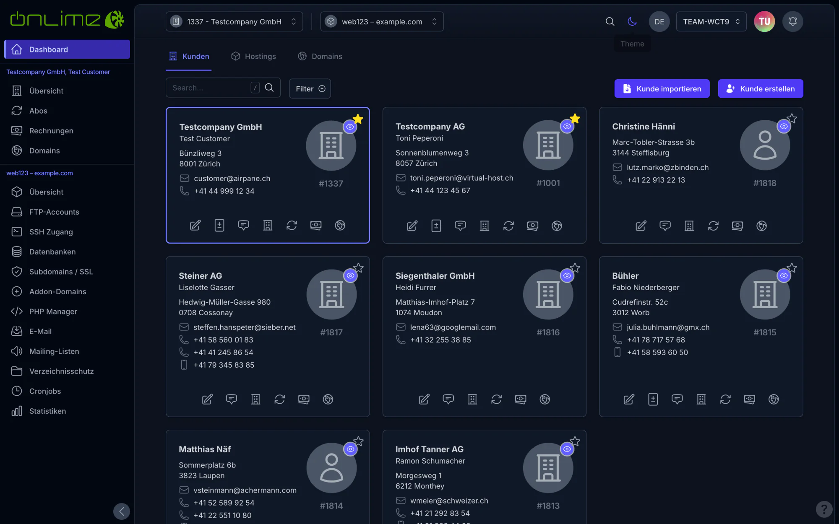Open subscriptions icon on Steiner AG card
This screenshot has width=839, height=524.
point(280,399)
